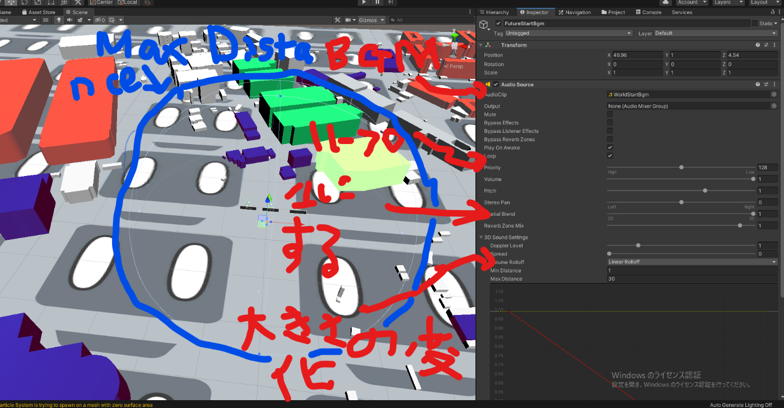Disable the Loop checkbox

(610, 156)
